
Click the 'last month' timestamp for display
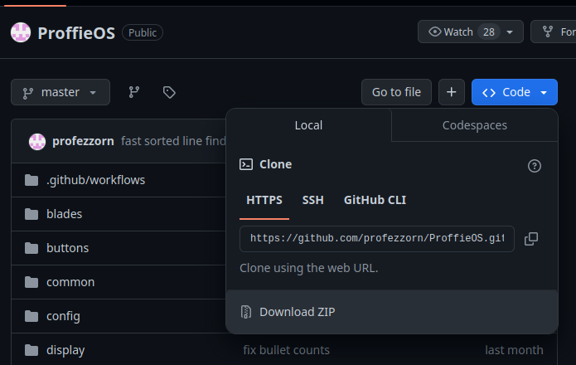[514, 350]
